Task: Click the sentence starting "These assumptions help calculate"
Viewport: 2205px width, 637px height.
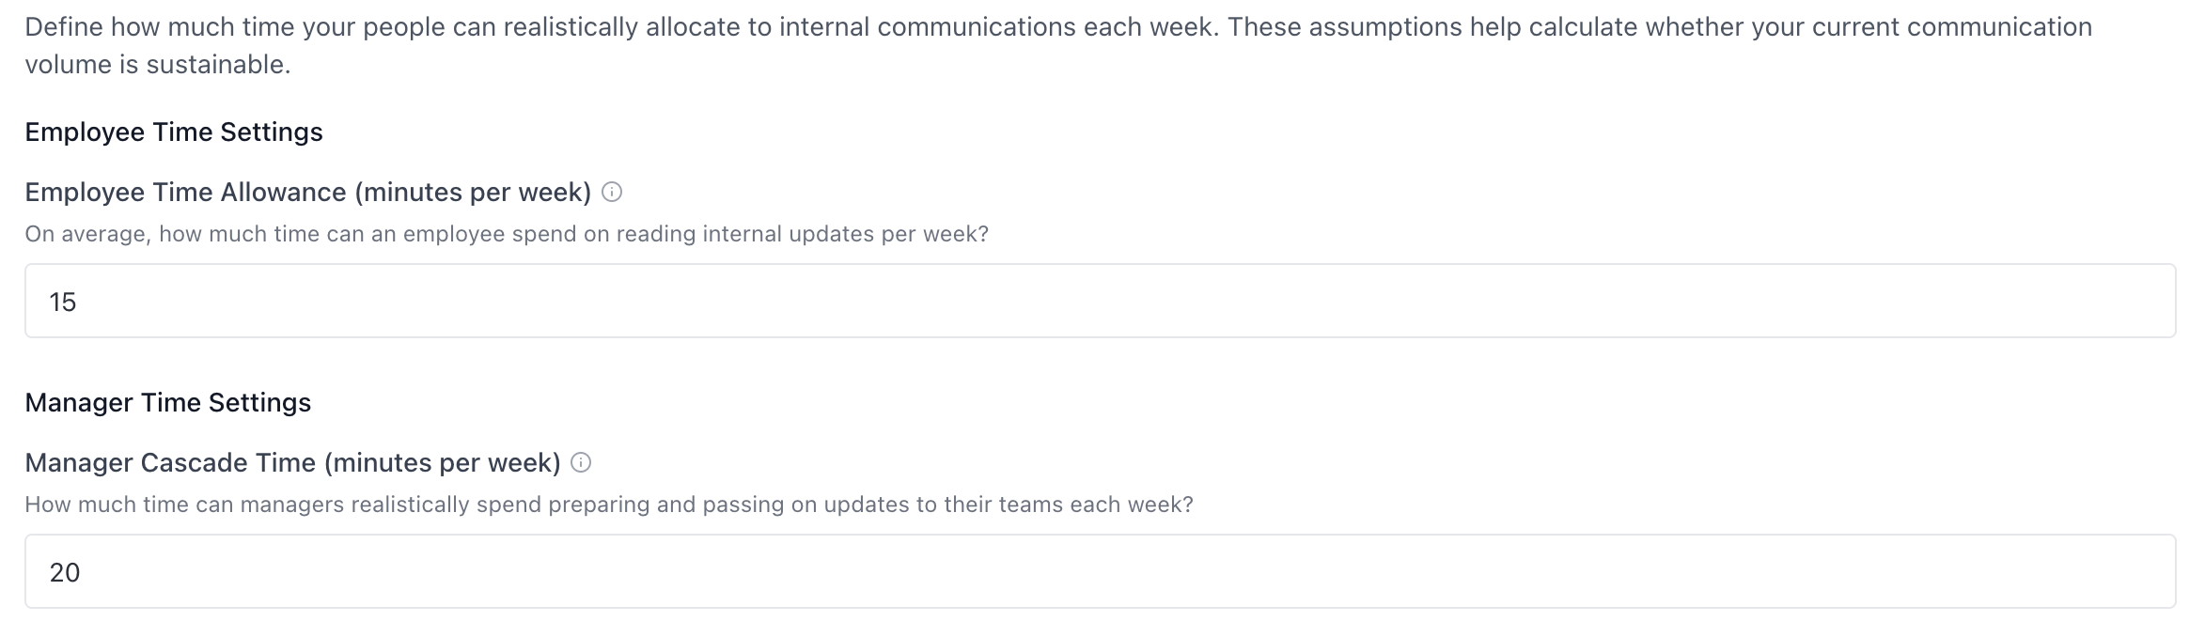Action: (1598, 26)
